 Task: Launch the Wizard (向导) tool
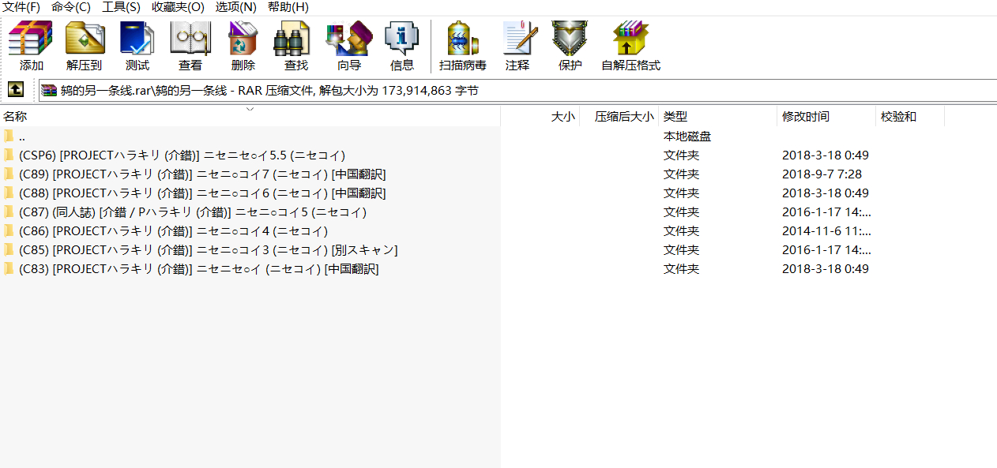coord(348,39)
